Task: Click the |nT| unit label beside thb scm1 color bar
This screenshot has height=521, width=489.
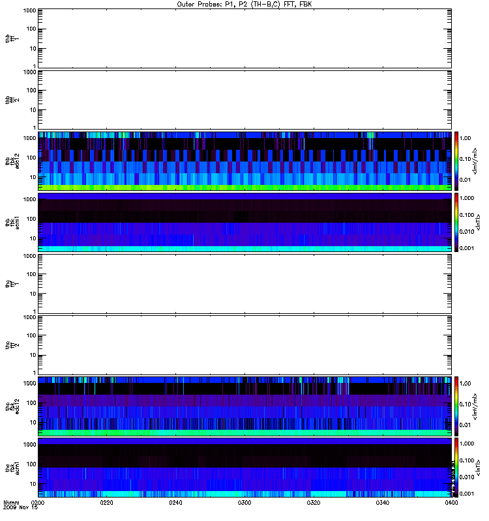Action: click(478, 222)
